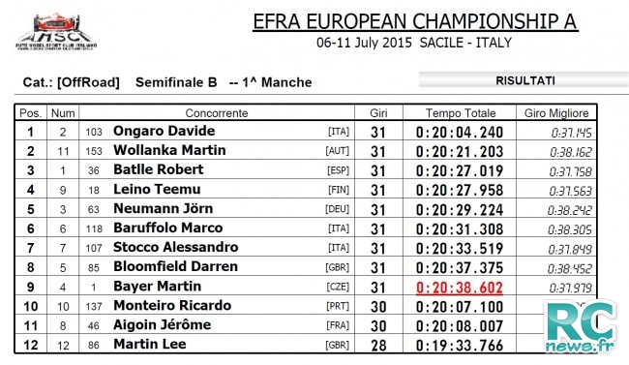
Task: Click the [GBR] tag beside Bloomfield Darren
Action: [x=338, y=267]
